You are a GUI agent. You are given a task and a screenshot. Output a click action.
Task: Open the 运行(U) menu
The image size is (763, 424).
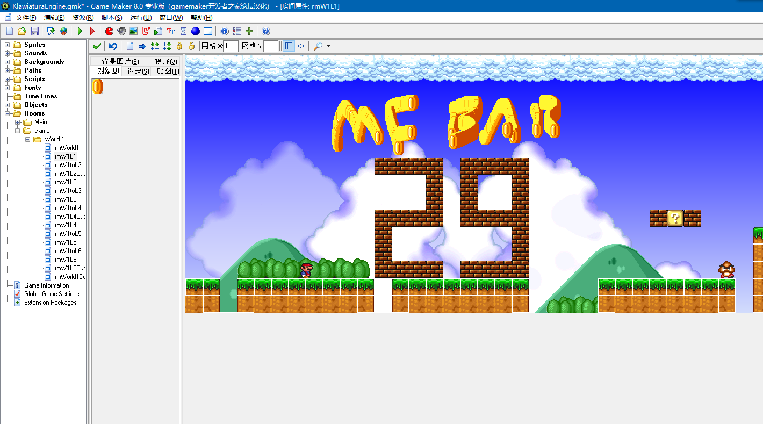tap(141, 18)
